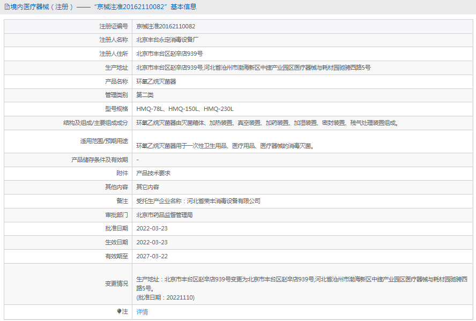Click model specs HMQ-78L、HMQ-150L、HMQ-230L

click(x=185, y=109)
